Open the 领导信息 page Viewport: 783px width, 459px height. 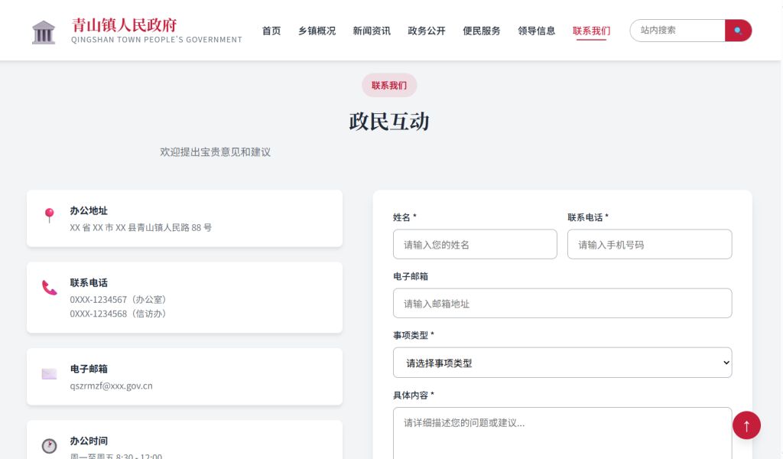537,31
